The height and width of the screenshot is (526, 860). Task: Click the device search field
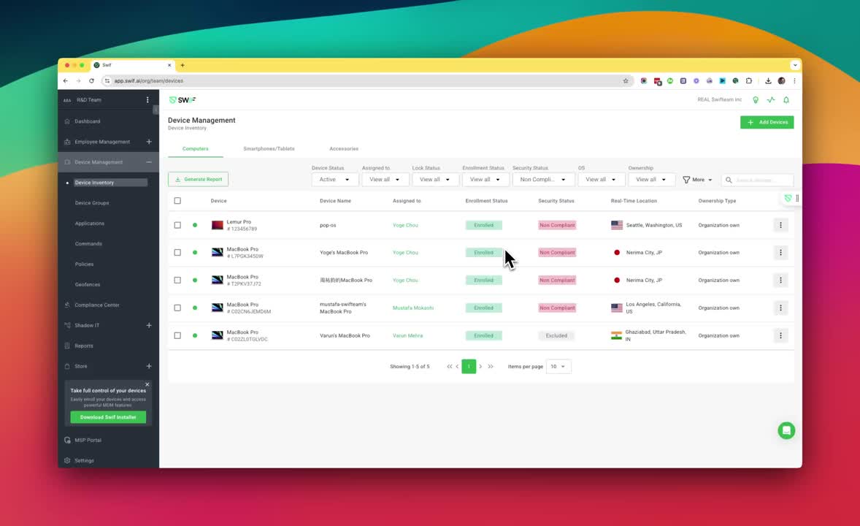click(758, 180)
